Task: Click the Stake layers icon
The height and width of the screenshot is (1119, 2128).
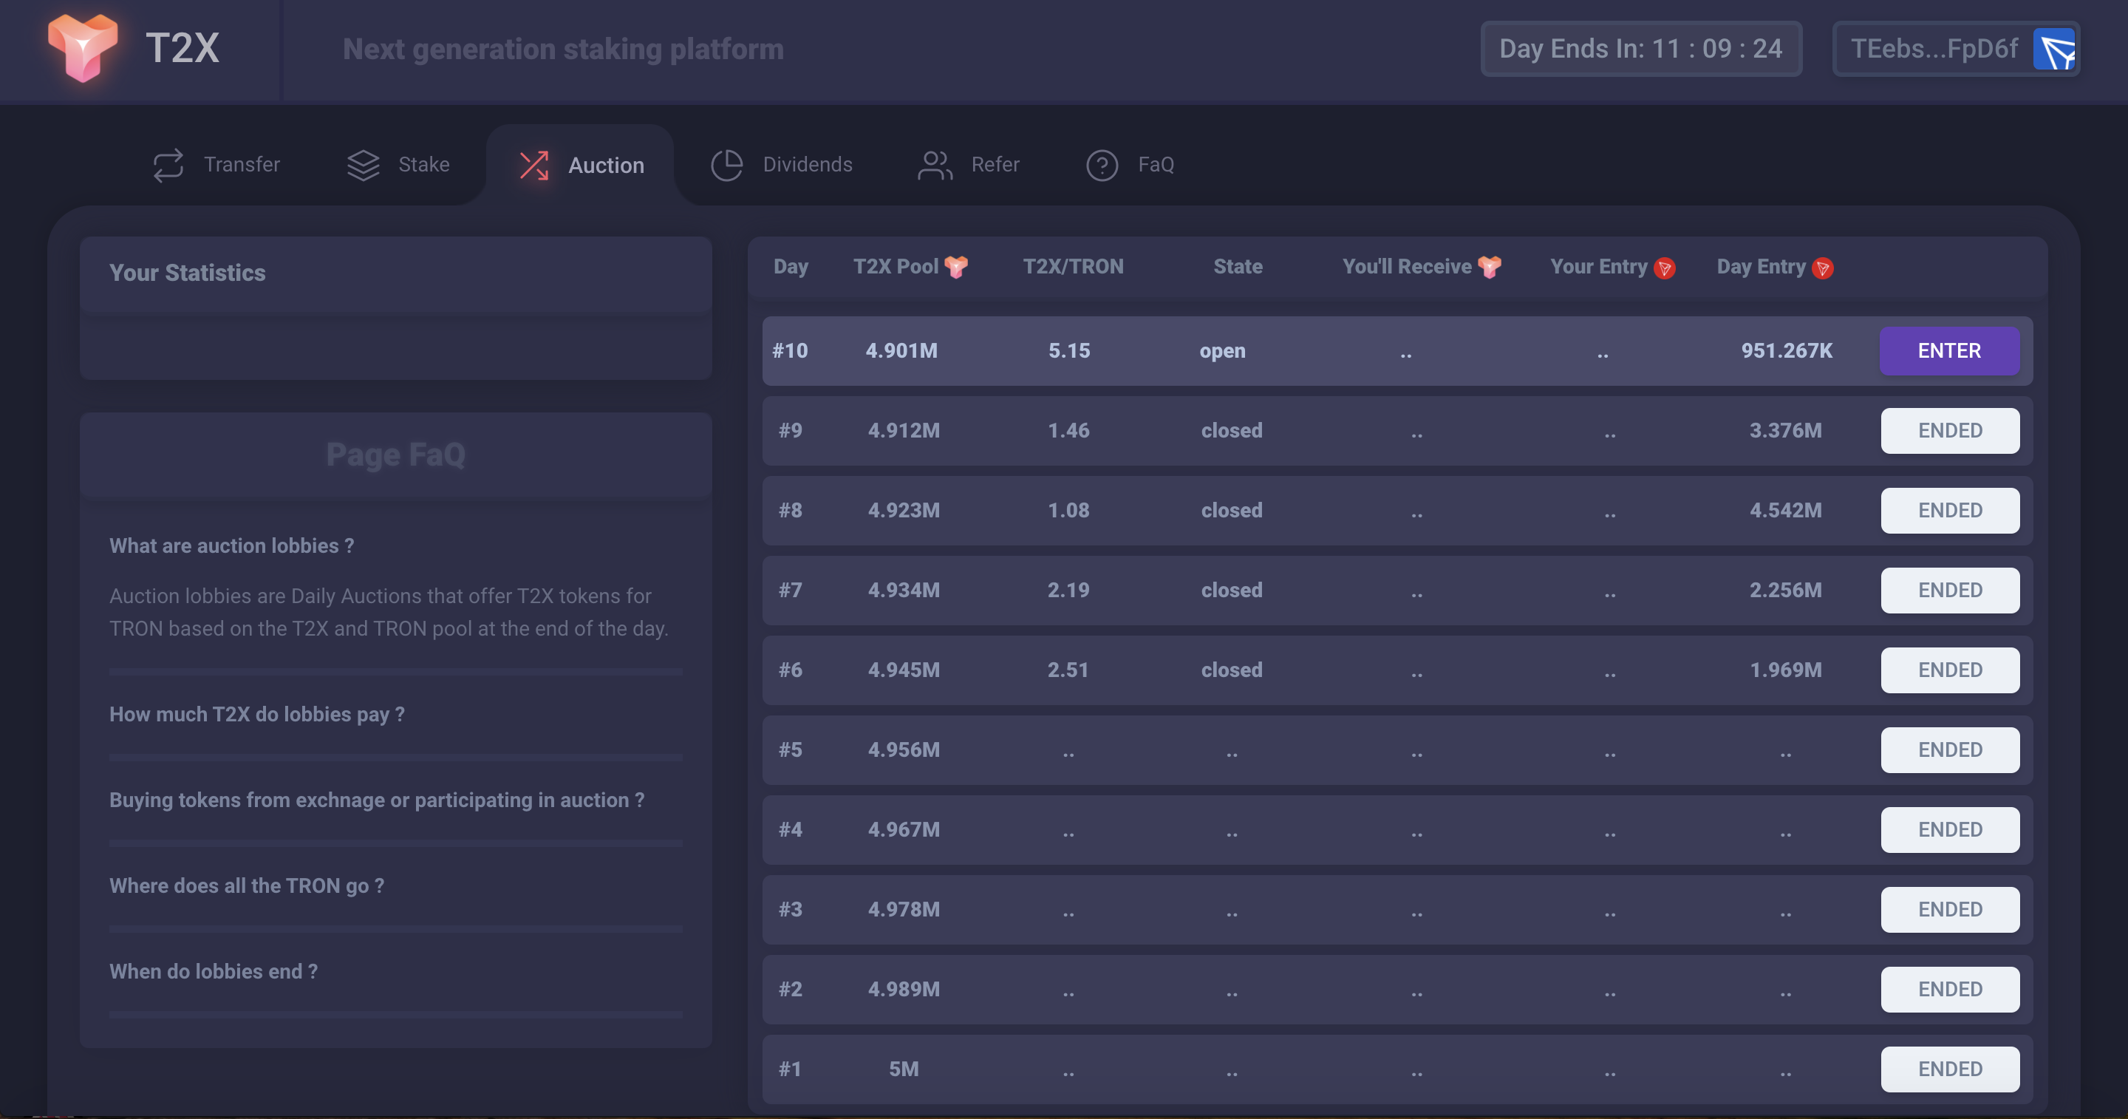Action: [363, 165]
